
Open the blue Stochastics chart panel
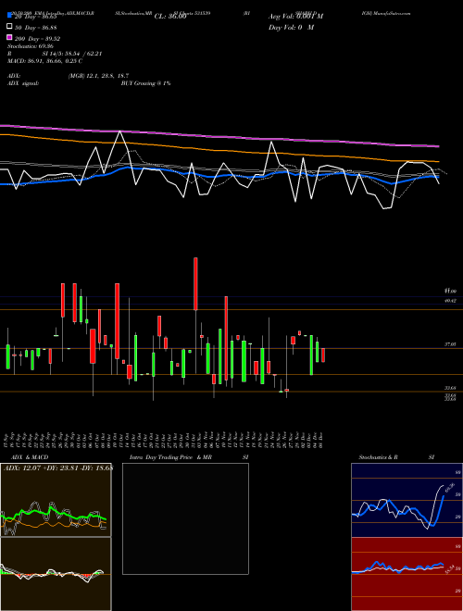click(407, 500)
